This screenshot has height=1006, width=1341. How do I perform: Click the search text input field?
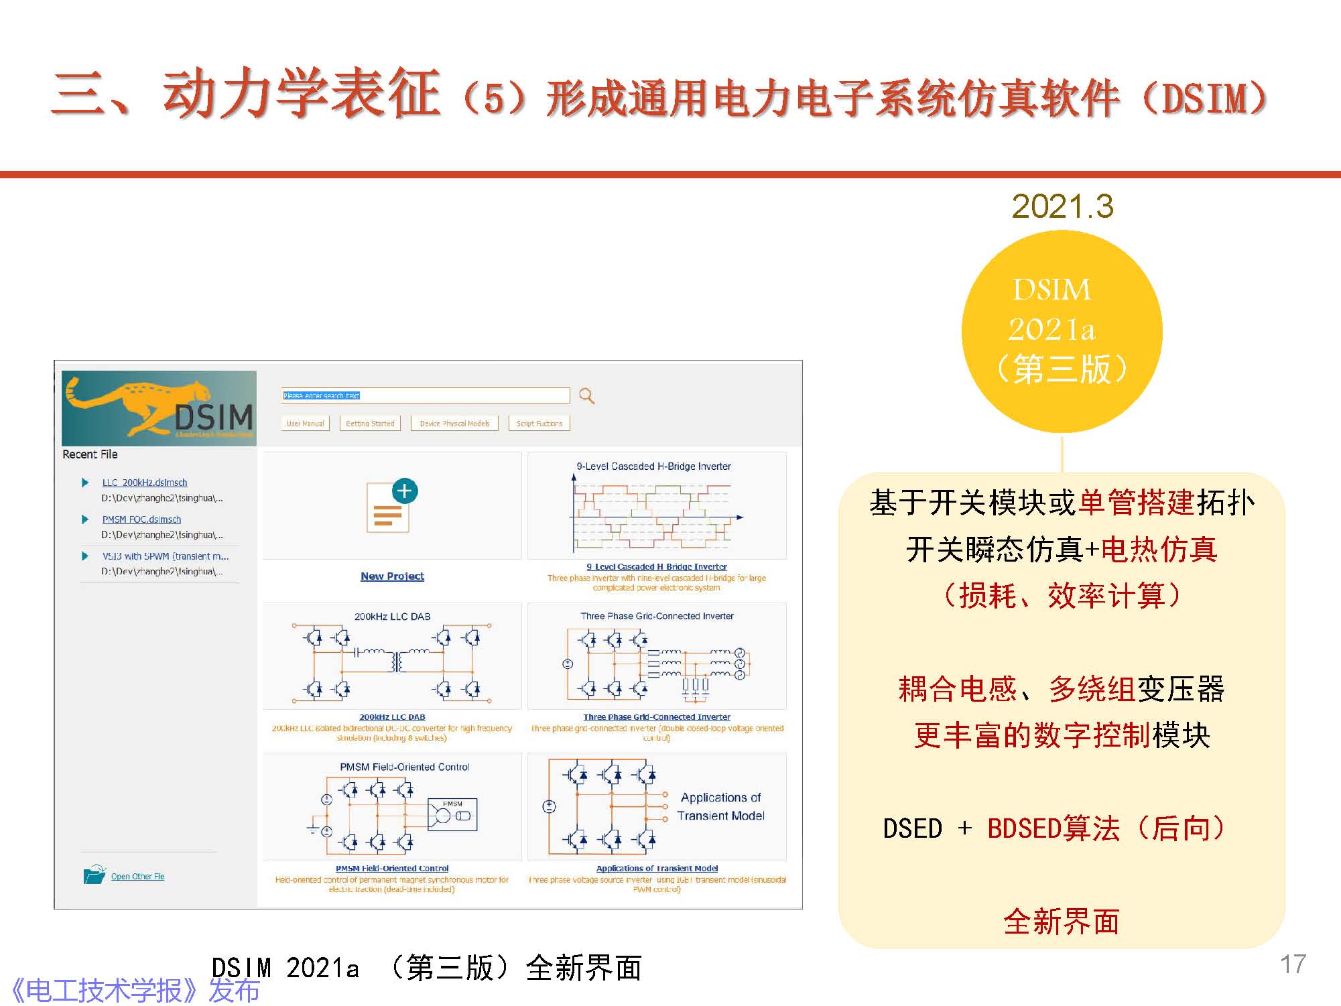[x=426, y=395]
